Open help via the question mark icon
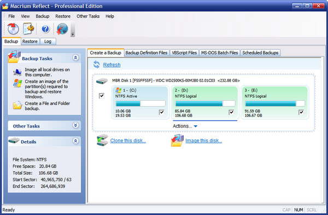This screenshot has height=215, width=328. pos(45,28)
